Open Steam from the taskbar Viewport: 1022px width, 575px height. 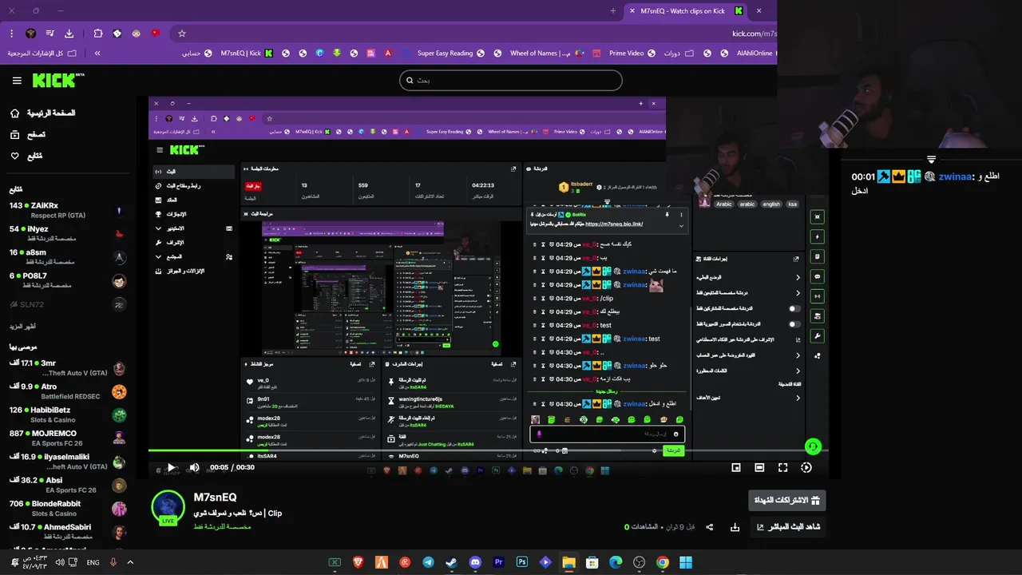[452, 562]
